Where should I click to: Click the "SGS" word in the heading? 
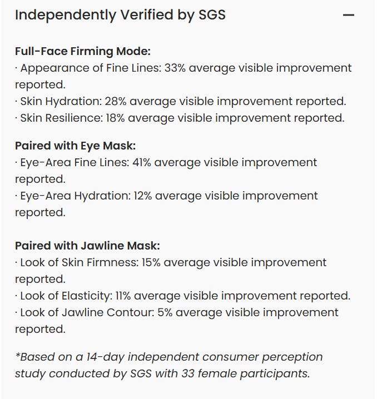pyautogui.click(x=212, y=15)
